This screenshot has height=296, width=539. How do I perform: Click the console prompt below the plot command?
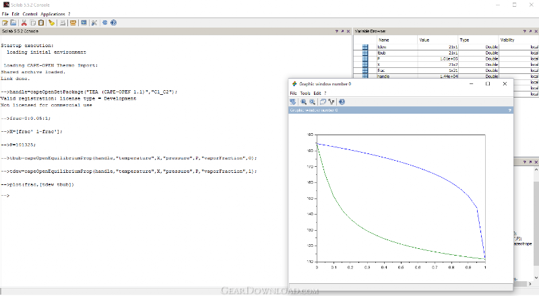click(x=5, y=195)
